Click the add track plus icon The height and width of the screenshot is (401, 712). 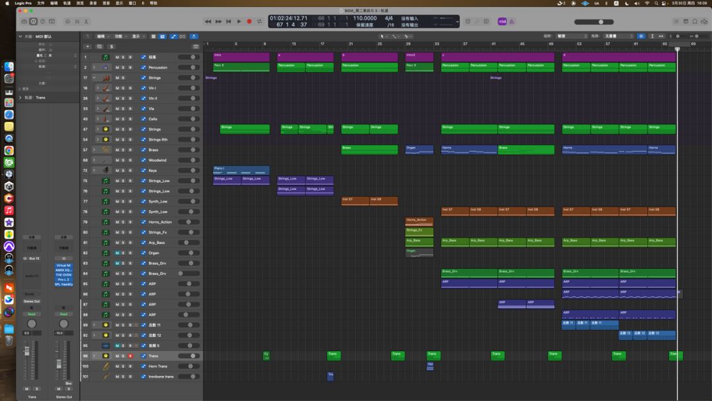[x=88, y=46]
